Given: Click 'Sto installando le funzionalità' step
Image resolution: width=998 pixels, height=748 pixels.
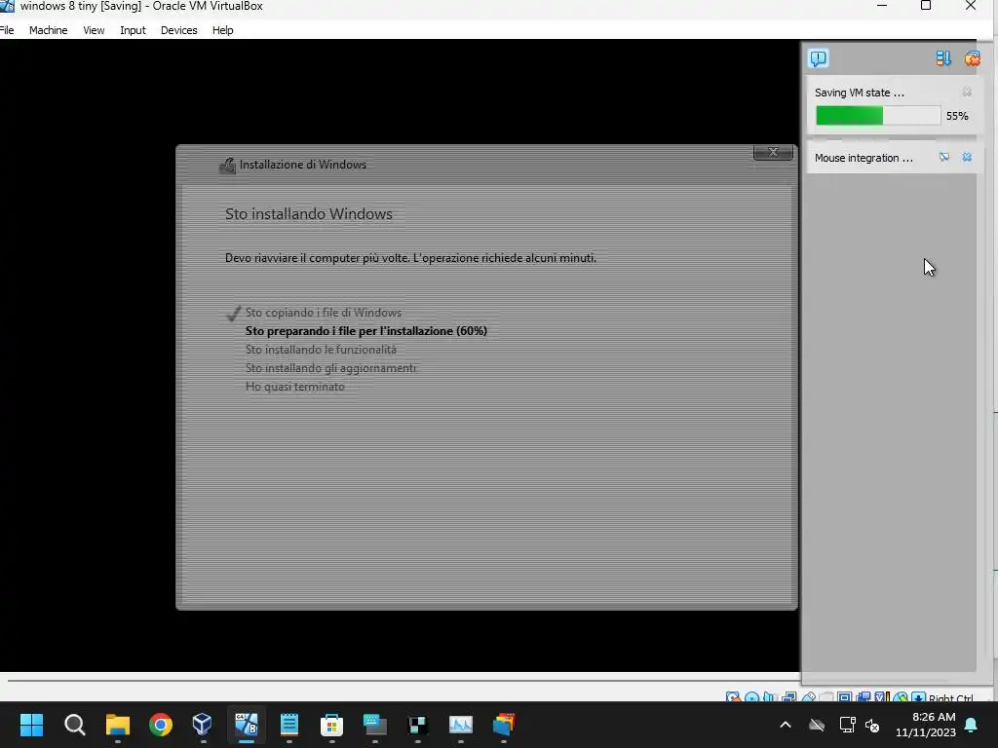Looking at the screenshot, I should coord(321,350).
